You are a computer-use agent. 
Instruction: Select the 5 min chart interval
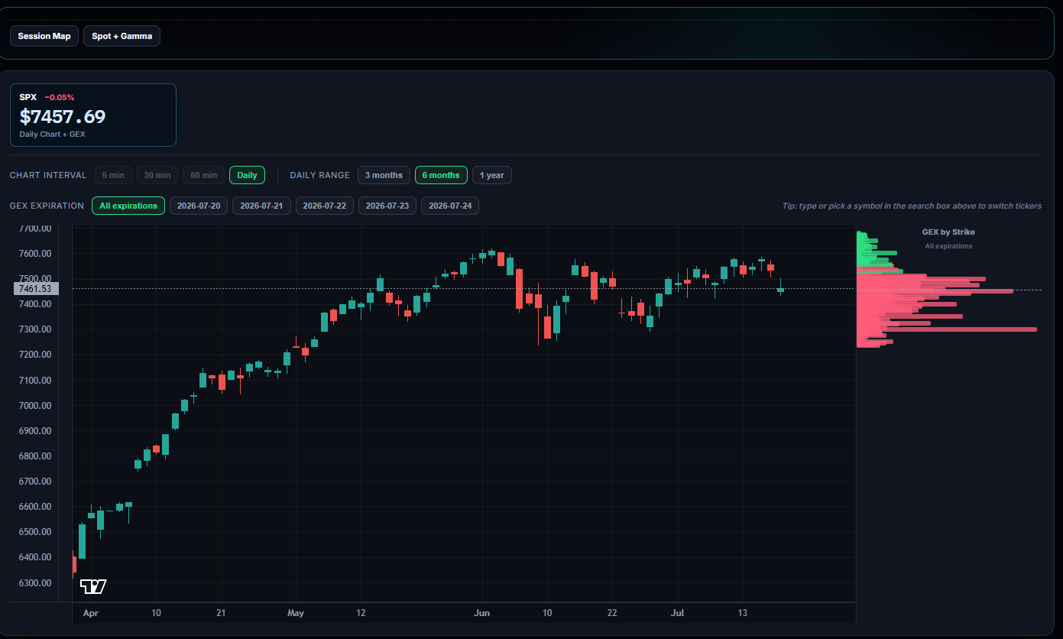click(x=114, y=175)
